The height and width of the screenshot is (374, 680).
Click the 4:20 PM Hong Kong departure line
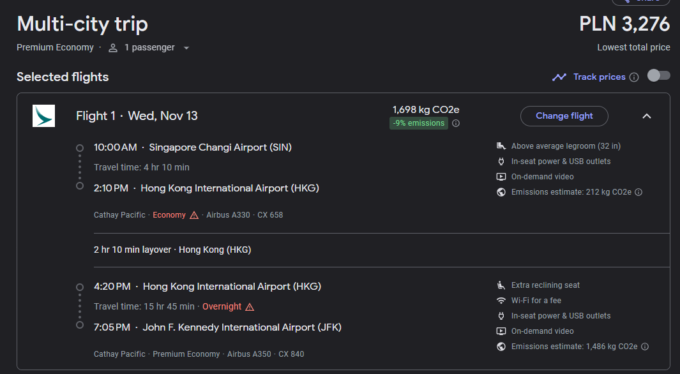point(208,287)
